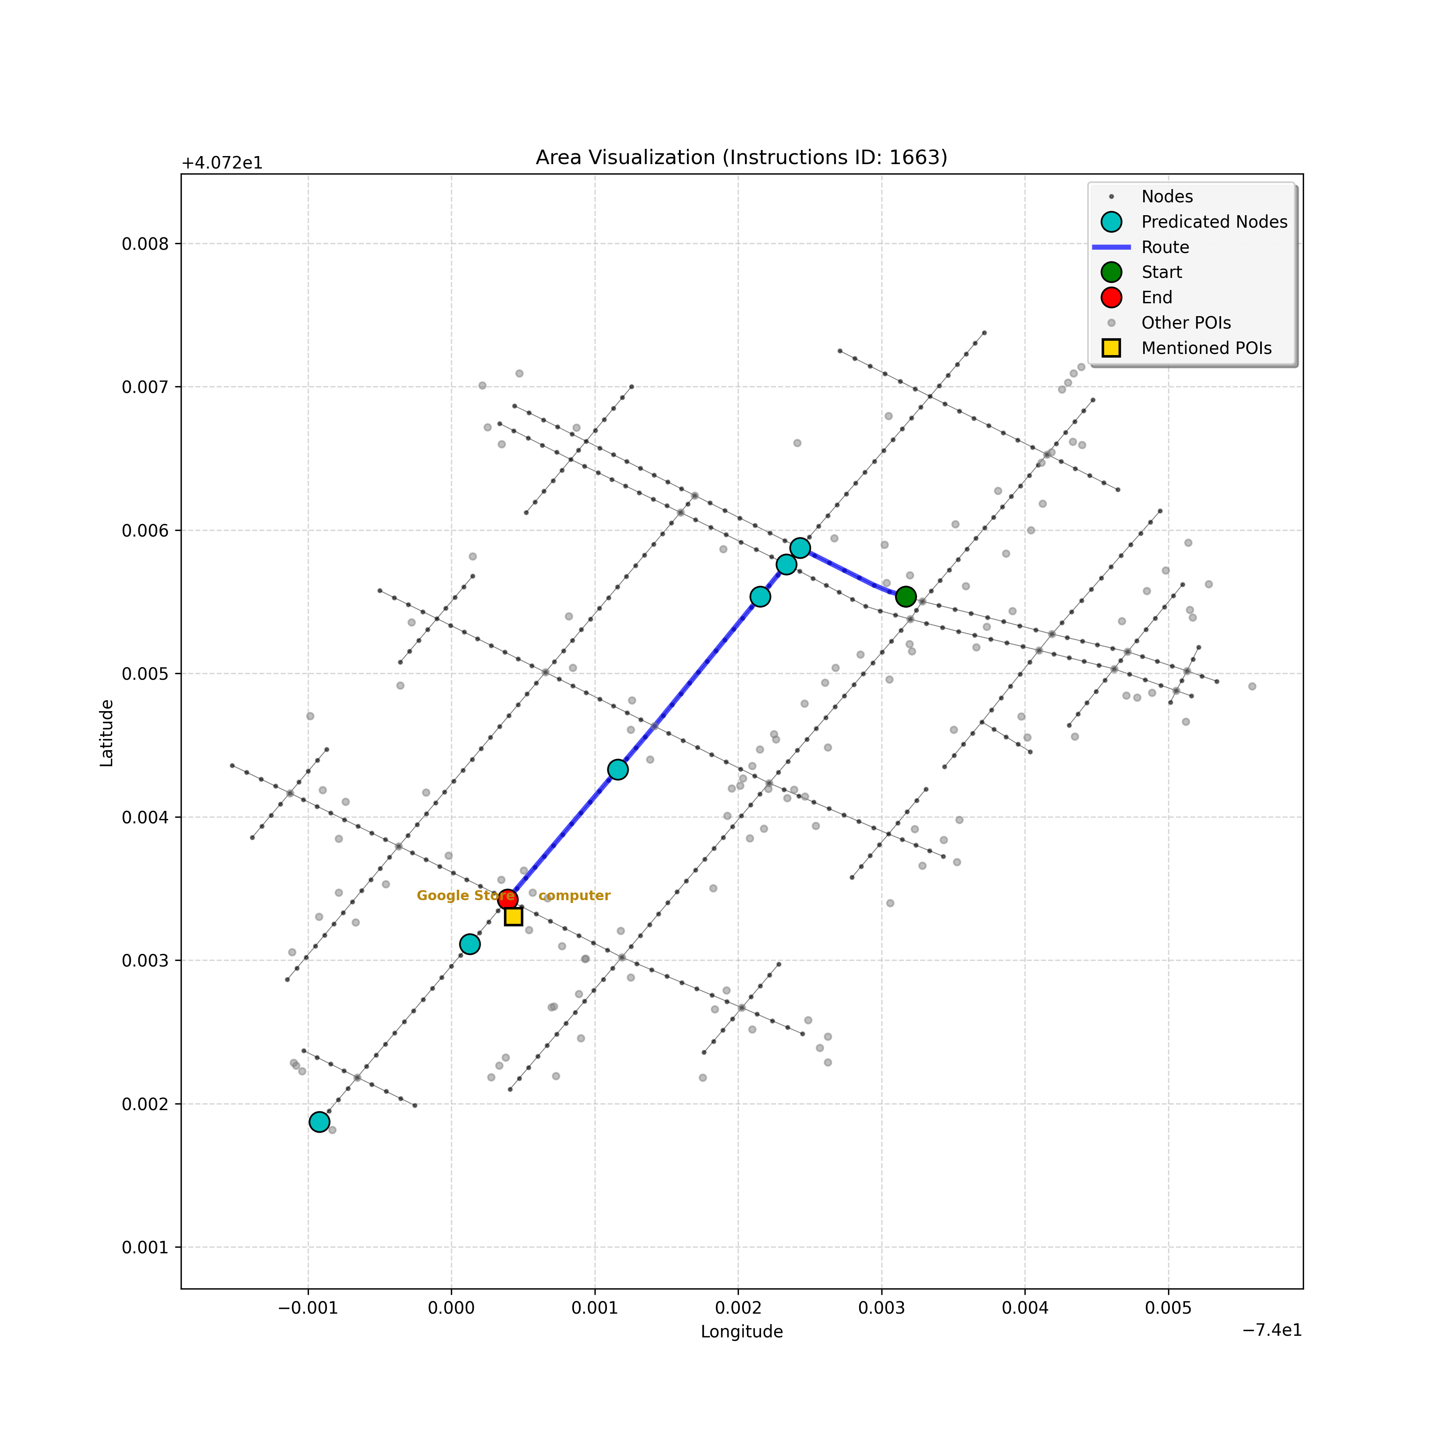This screenshot has height=1448, width=1448.
Task: Click the Longitude axis label
Action: coord(741,1332)
